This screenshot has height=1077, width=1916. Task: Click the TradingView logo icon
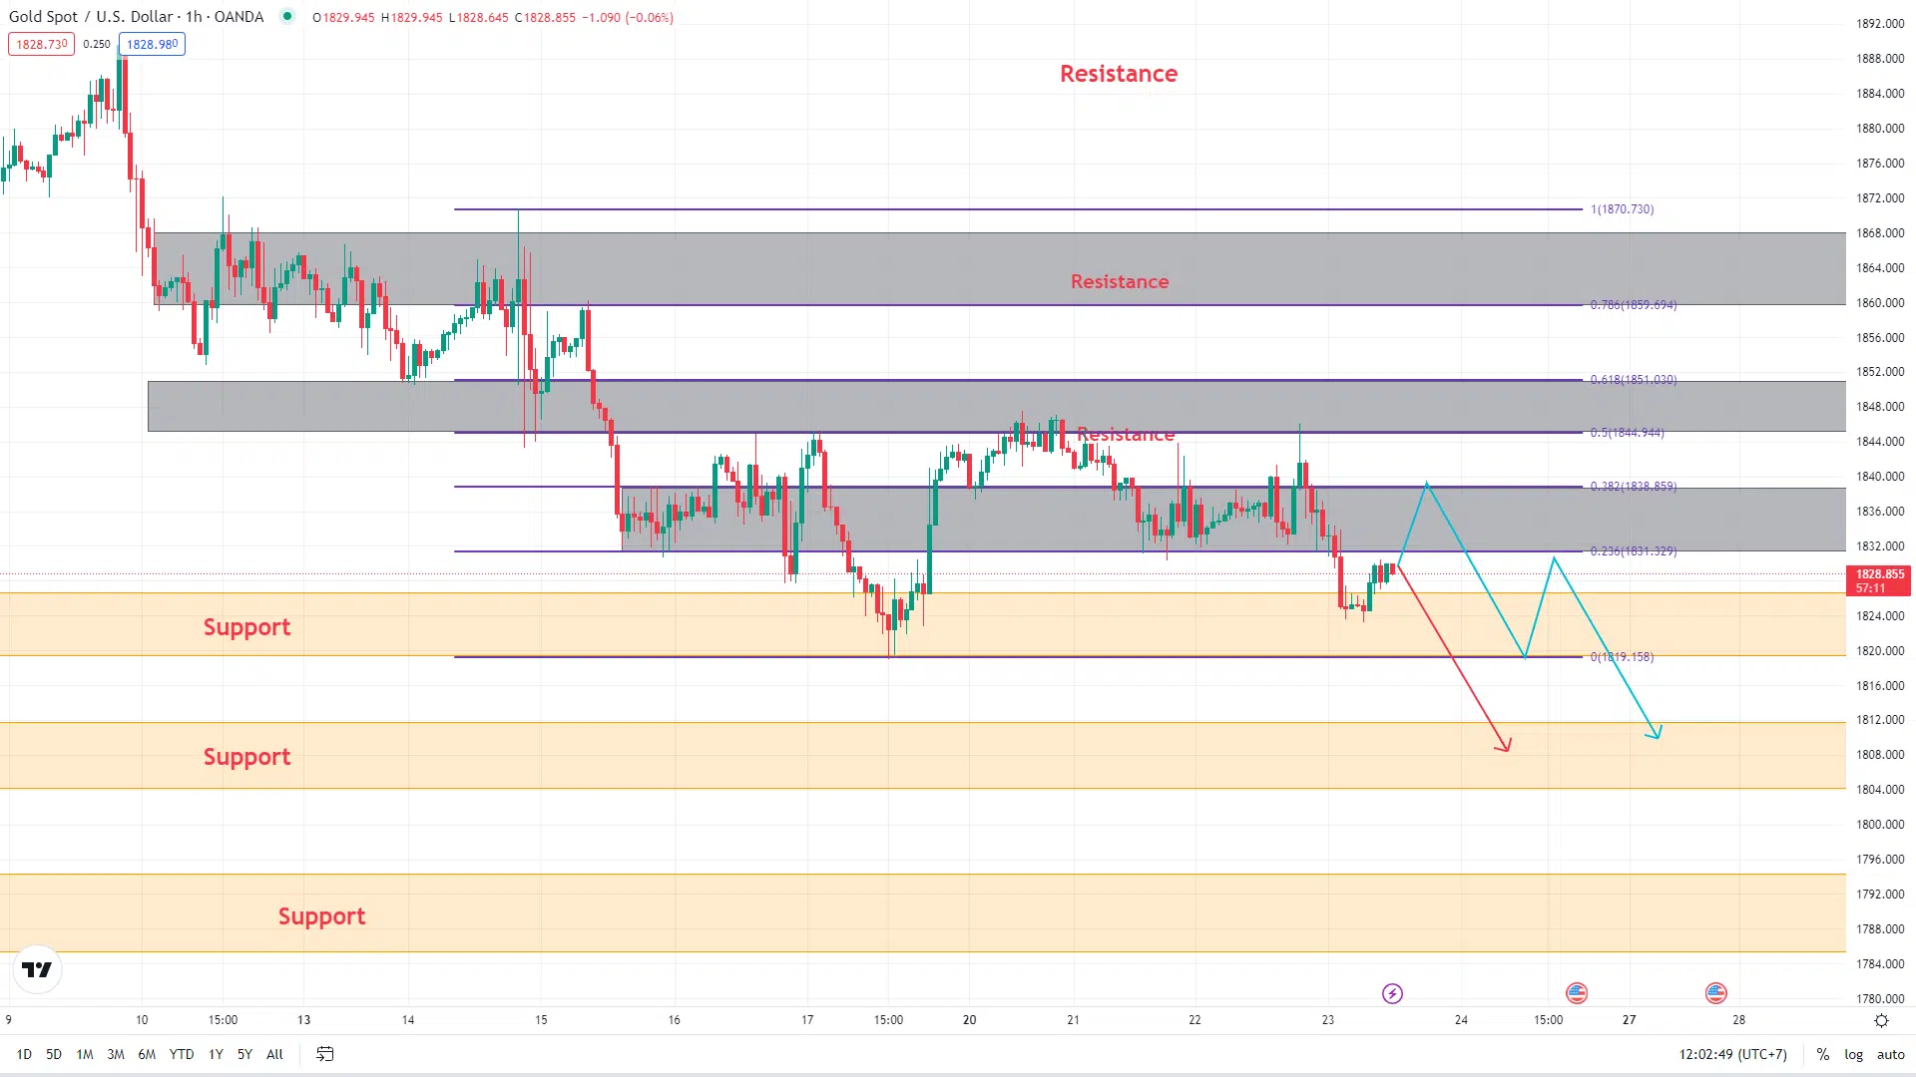pyautogui.click(x=37, y=969)
